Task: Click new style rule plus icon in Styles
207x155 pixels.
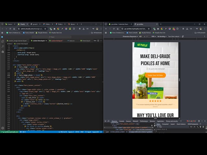Action: 198,127
